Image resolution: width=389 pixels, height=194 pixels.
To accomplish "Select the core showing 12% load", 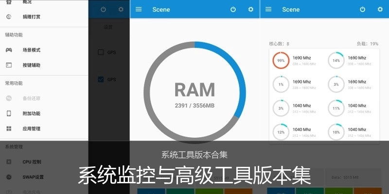I will 281,132.
